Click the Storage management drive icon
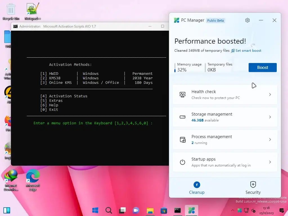Screen dimensions: 288x216 182,117
